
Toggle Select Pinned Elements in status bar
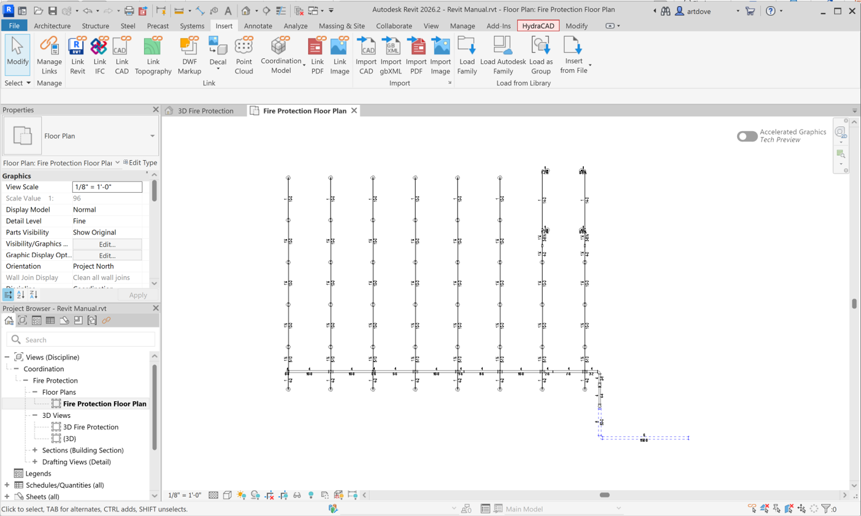(x=777, y=509)
